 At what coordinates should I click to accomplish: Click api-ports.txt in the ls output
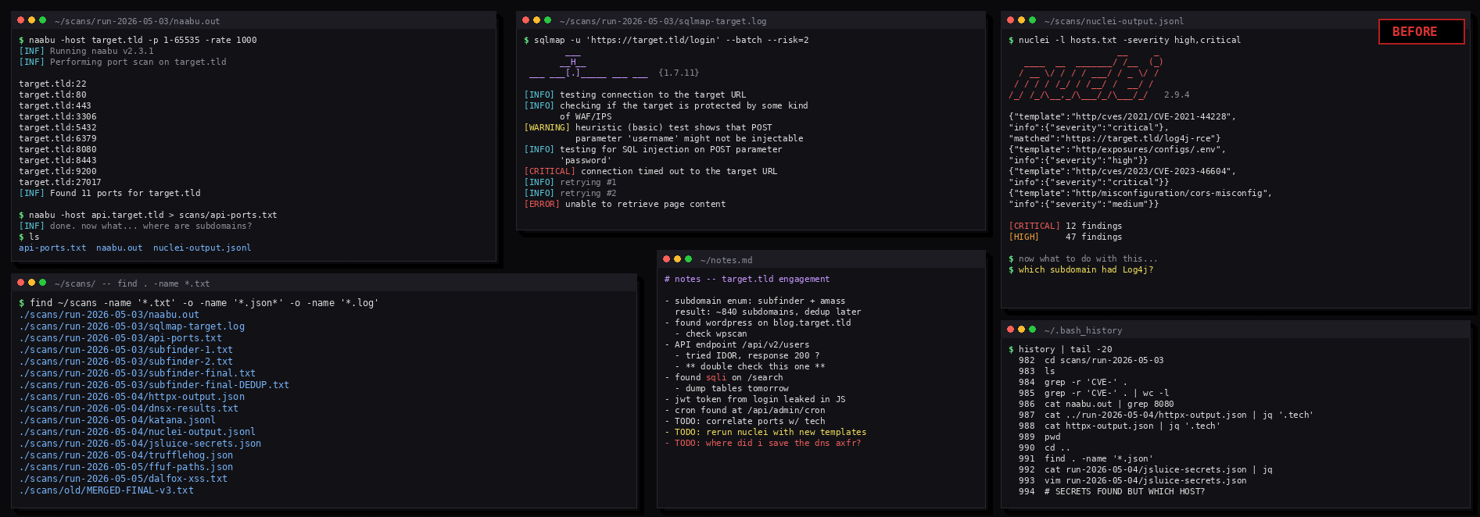[x=52, y=248]
